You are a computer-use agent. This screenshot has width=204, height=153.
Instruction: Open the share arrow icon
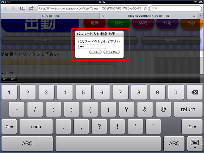(31, 8)
